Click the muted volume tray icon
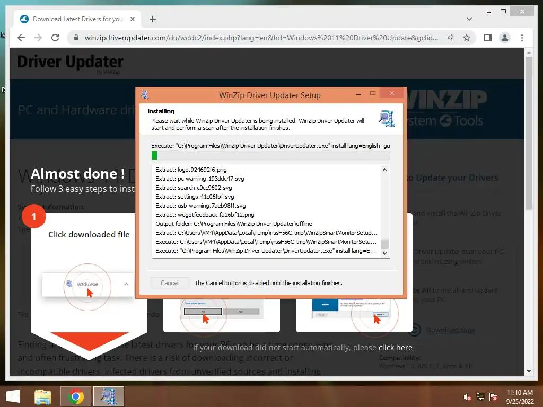 [x=468, y=397]
